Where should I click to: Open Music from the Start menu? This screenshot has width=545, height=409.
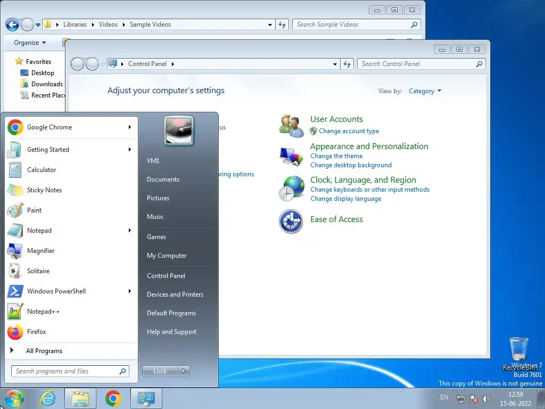point(155,217)
